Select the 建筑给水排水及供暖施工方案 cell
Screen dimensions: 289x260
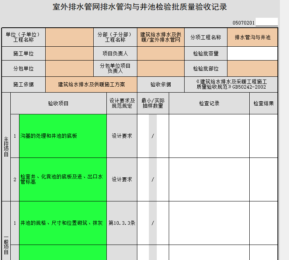(x=91, y=84)
